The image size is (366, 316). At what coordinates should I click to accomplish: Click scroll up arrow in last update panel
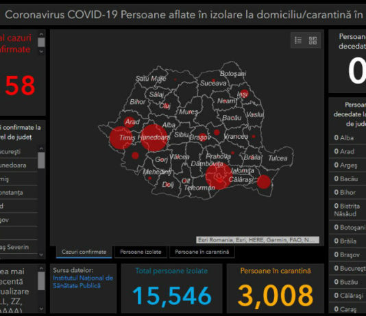pyautogui.click(x=41, y=269)
